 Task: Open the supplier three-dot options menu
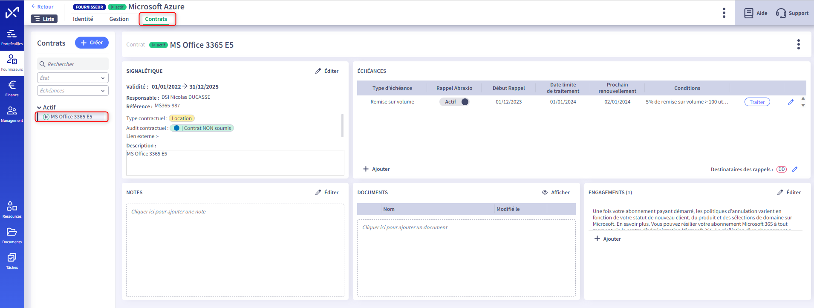coord(724,13)
